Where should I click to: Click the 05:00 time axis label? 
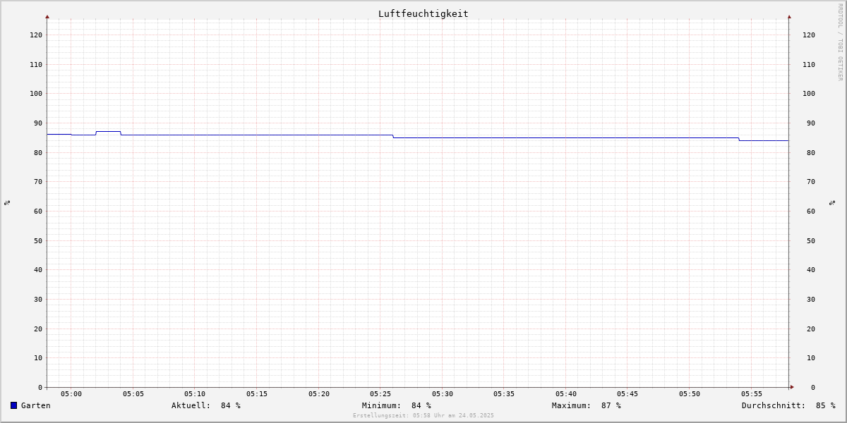[71, 393]
